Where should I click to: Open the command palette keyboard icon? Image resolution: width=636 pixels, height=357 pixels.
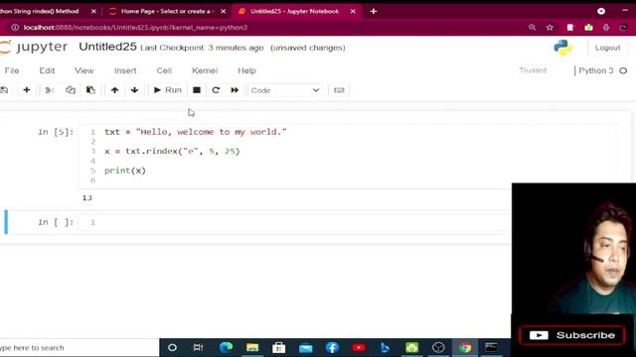point(339,90)
